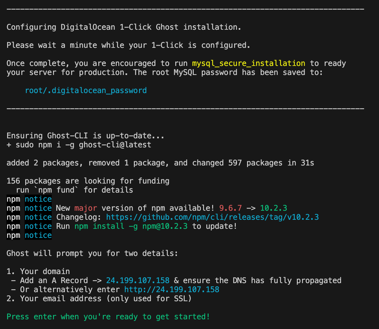Open the npm changelog GitHub releases URL
The image size is (379, 329).
point(212,217)
